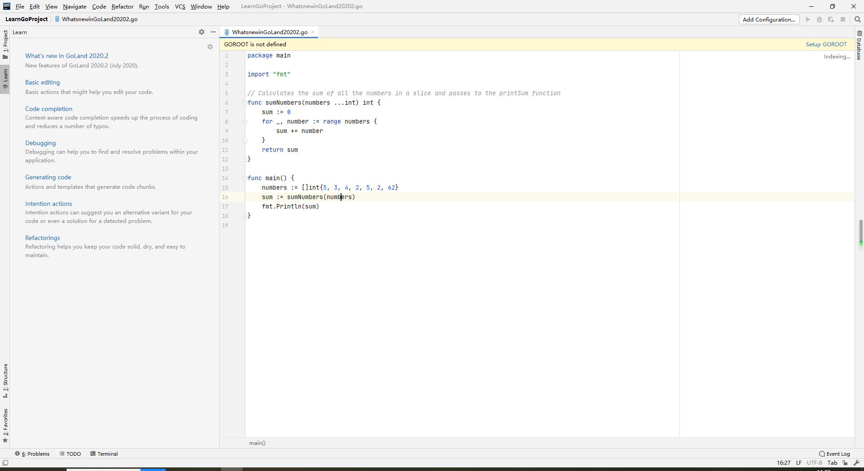
Task: Open Tab indent settings selector
Action: [832, 463]
